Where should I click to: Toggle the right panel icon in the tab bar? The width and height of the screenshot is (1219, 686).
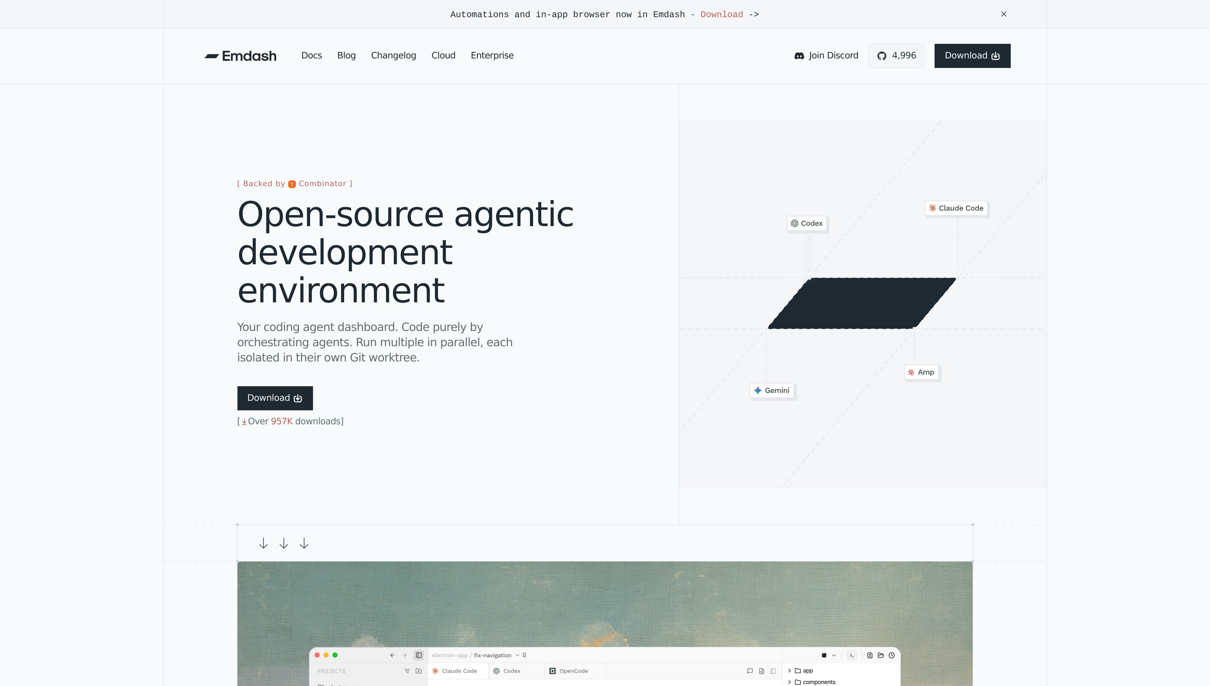click(773, 671)
